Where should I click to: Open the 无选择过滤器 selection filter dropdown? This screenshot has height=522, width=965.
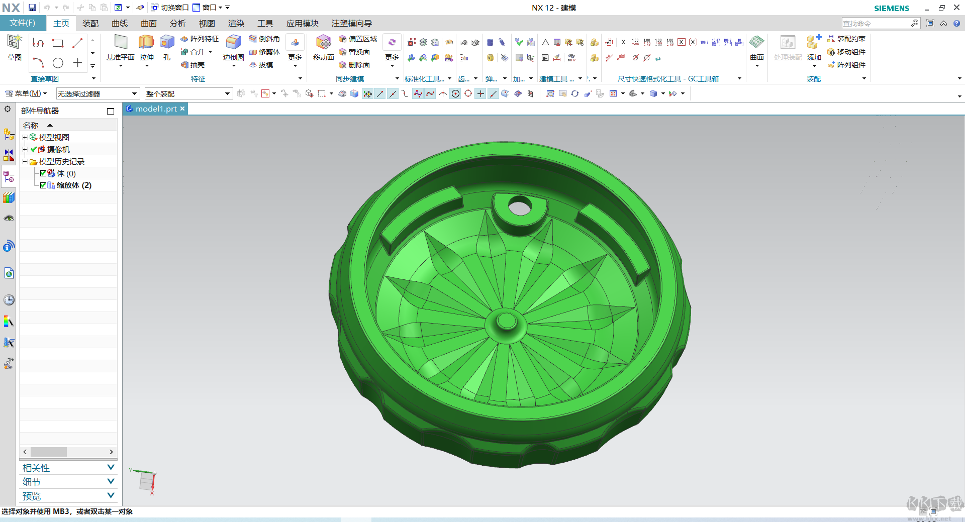pyautogui.click(x=97, y=94)
